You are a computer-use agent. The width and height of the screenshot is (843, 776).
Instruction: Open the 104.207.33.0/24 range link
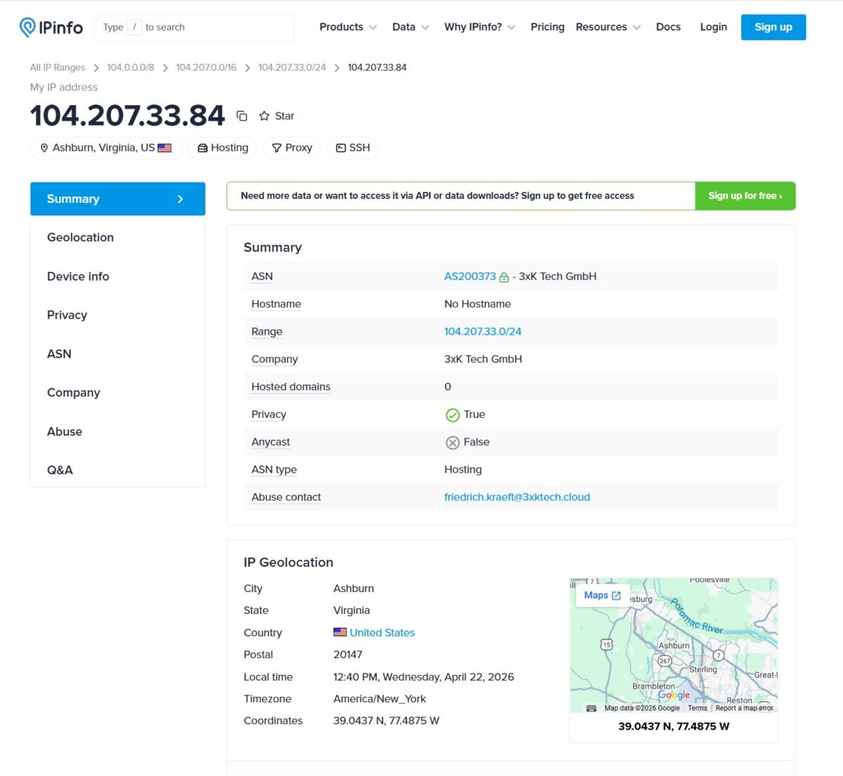click(x=483, y=331)
